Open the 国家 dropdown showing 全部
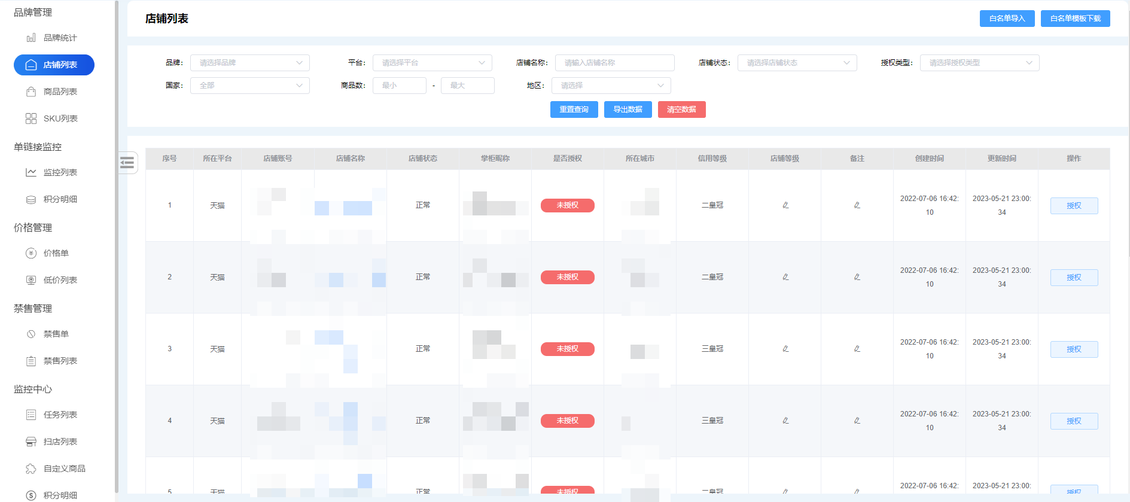 (x=250, y=86)
